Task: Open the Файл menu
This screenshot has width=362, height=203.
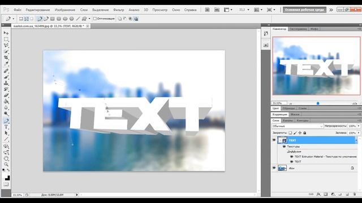Action: (x=18, y=10)
